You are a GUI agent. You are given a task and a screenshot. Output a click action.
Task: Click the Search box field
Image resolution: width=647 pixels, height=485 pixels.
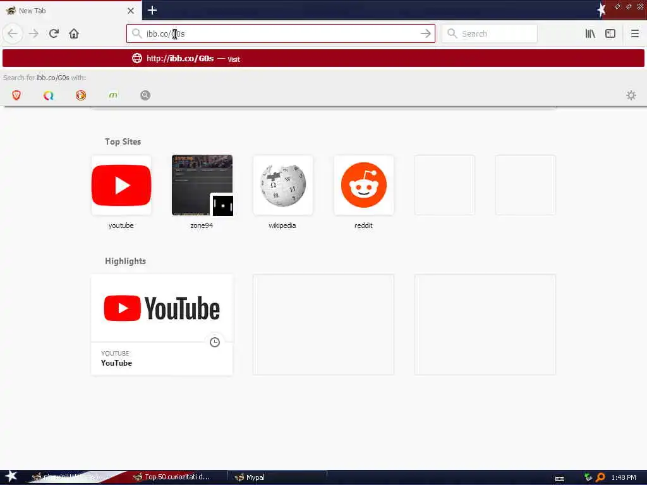point(490,34)
